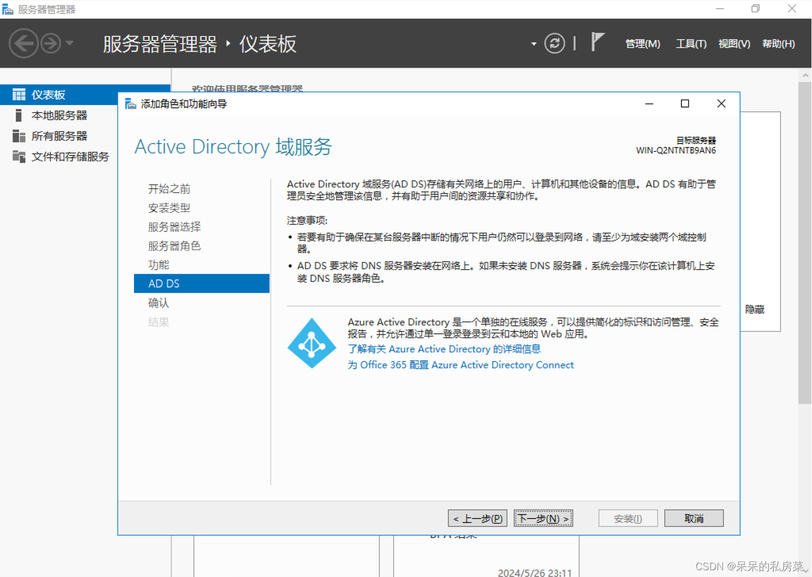Image resolution: width=812 pixels, height=577 pixels.
Task: Open the 工具(T) menu
Action: pyautogui.click(x=691, y=44)
